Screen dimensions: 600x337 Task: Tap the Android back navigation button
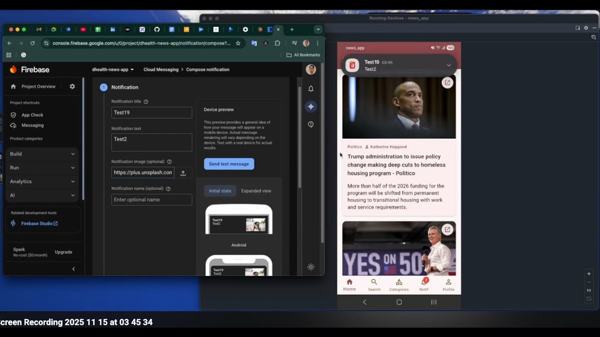365,302
